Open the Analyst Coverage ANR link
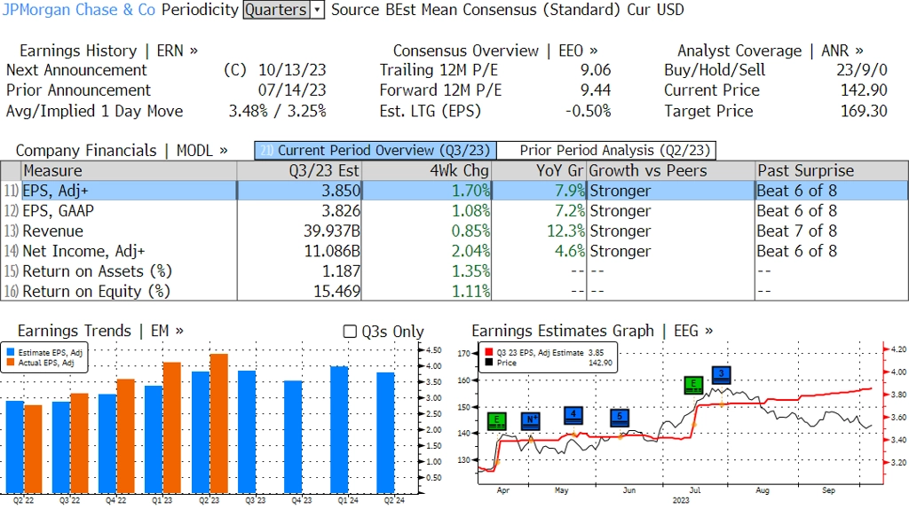Image resolution: width=909 pixels, height=509 pixels. pos(842,51)
